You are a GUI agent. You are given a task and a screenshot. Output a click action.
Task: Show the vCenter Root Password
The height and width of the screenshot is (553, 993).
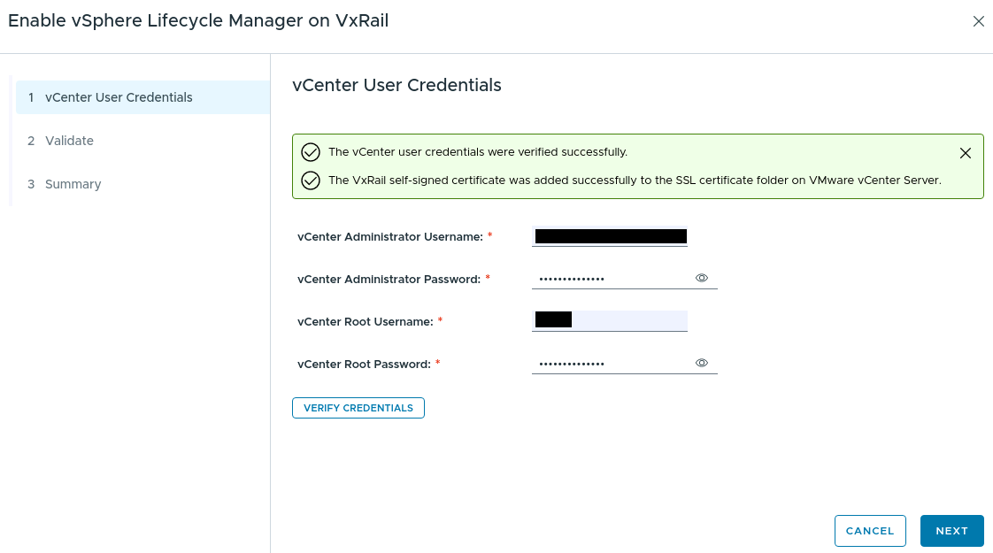[x=701, y=363]
